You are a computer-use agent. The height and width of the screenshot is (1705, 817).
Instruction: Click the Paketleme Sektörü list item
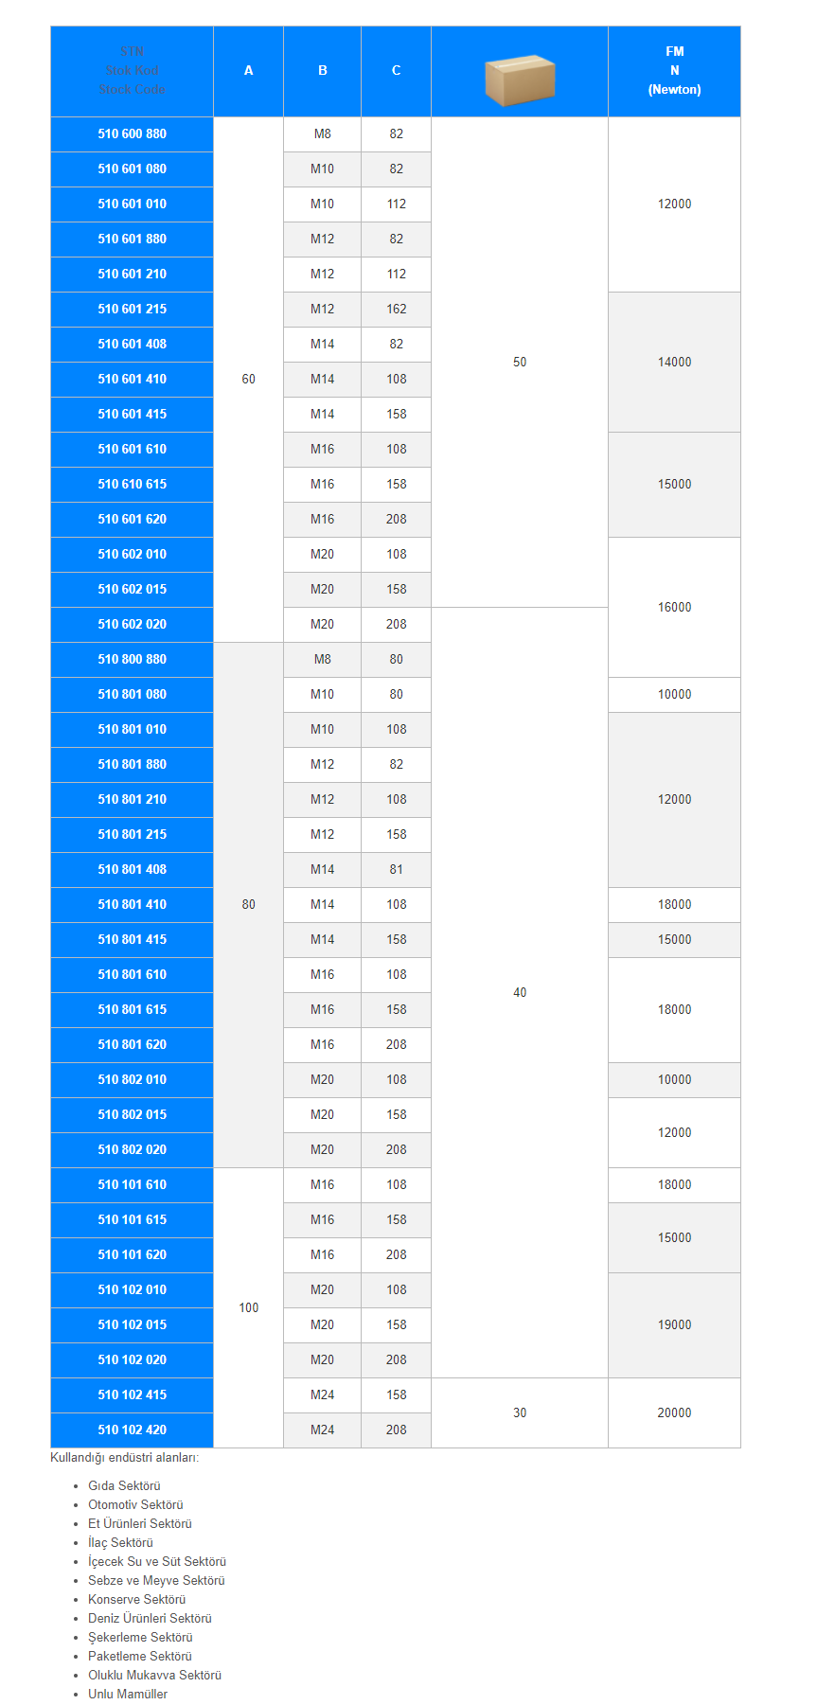pyautogui.click(x=140, y=1657)
